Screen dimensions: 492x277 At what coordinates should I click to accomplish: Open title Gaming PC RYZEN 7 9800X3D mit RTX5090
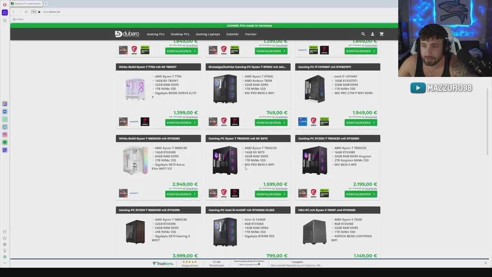(149, 210)
